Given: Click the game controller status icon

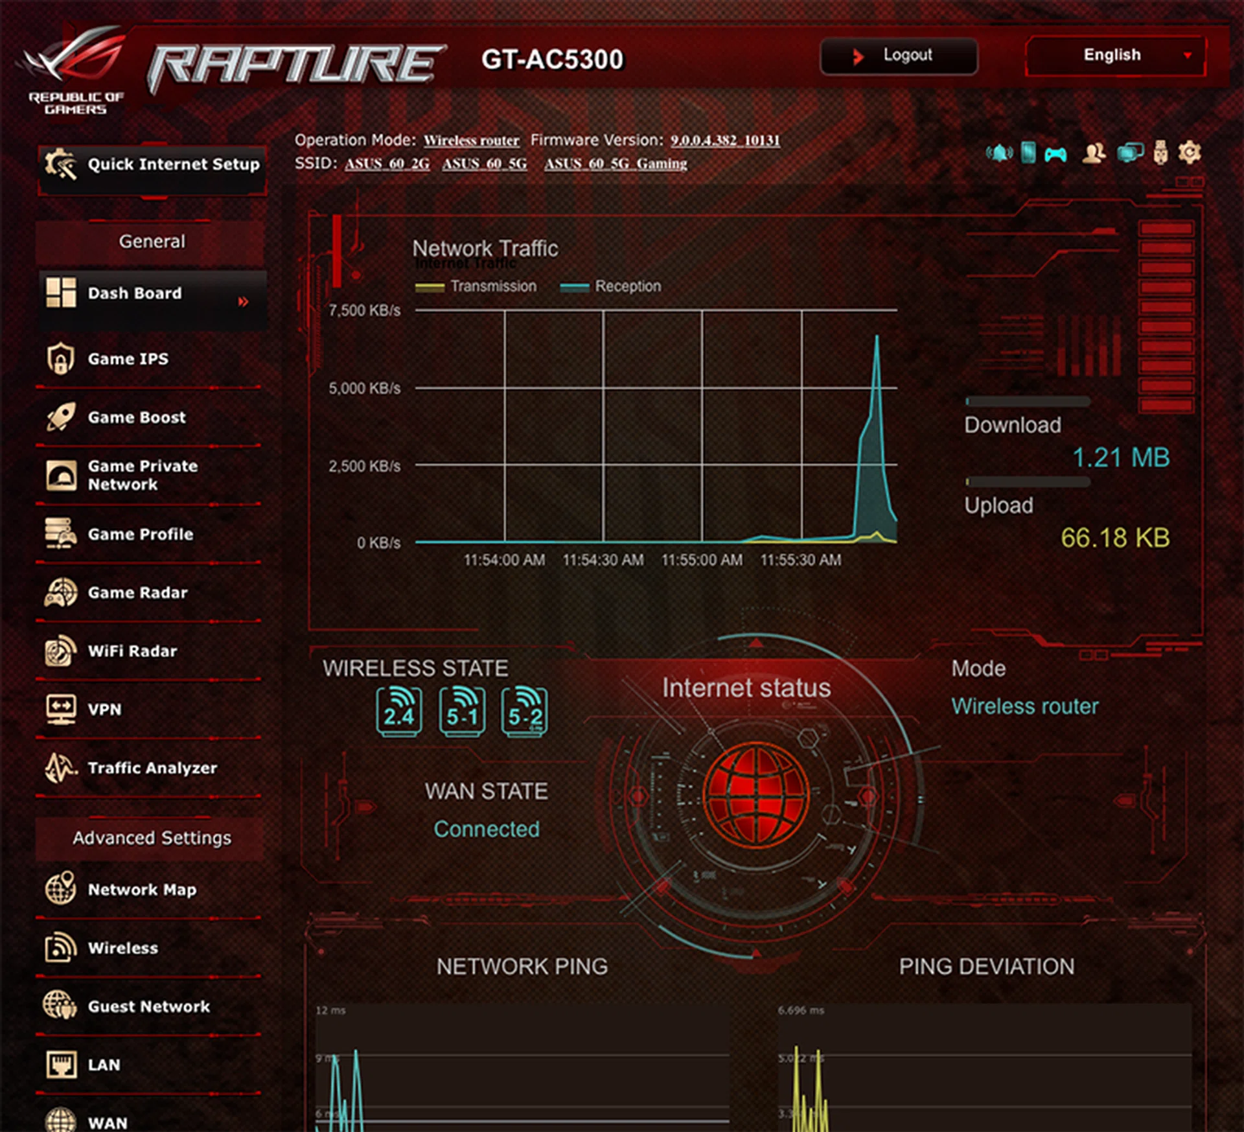Looking at the screenshot, I should [x=1055, y=154].
